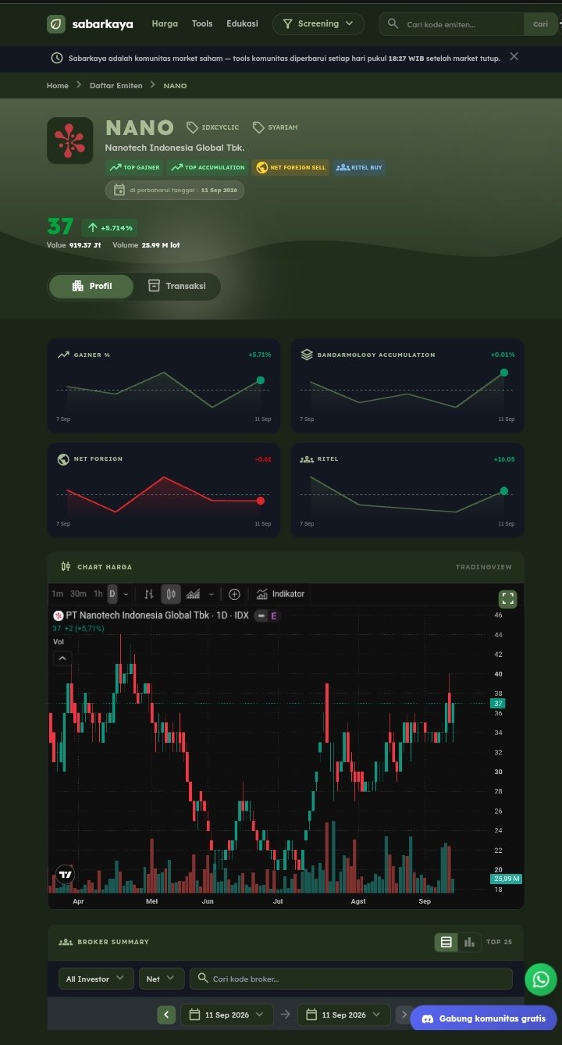562x1045 pixels.
Task: Click the TOP 25 label
Action: pos(499,942)
